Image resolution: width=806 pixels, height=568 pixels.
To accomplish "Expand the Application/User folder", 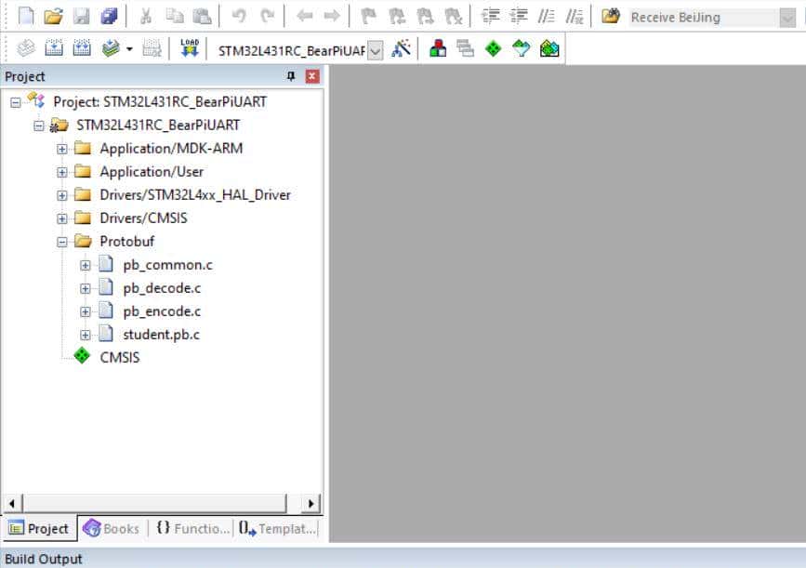I will tap(62, 172).
